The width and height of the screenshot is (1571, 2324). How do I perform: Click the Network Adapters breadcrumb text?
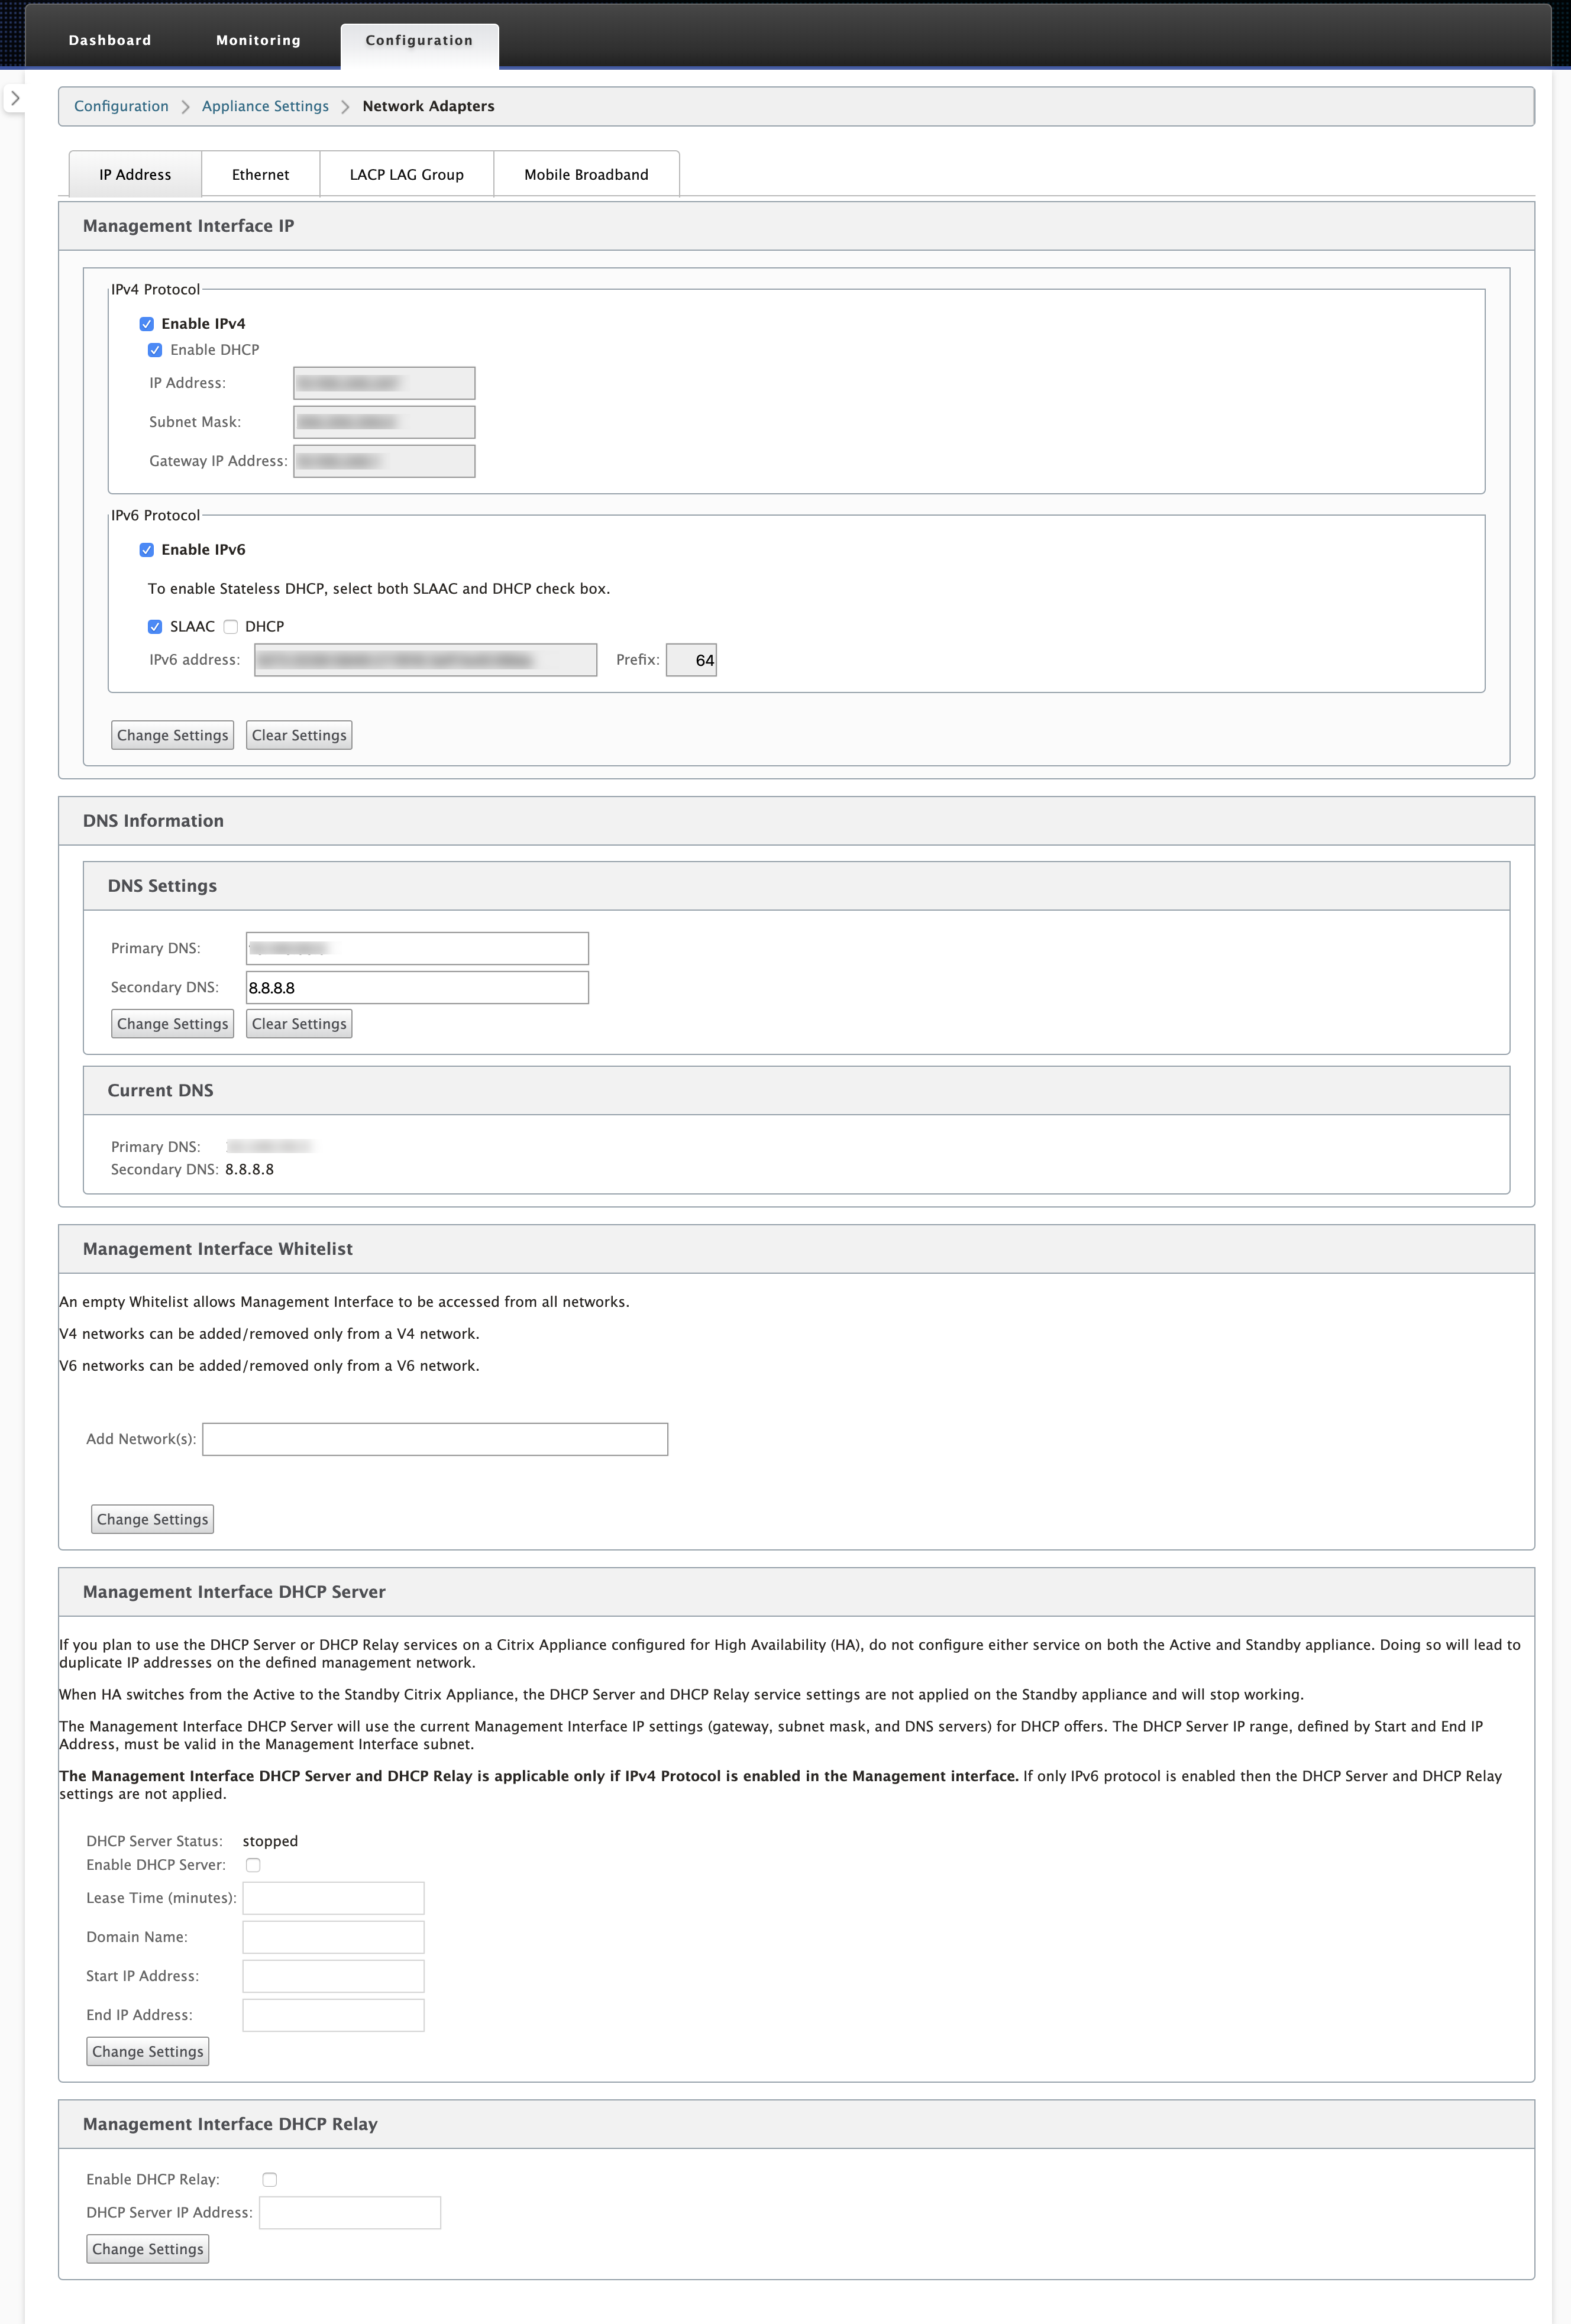click(x=428, y=106)
